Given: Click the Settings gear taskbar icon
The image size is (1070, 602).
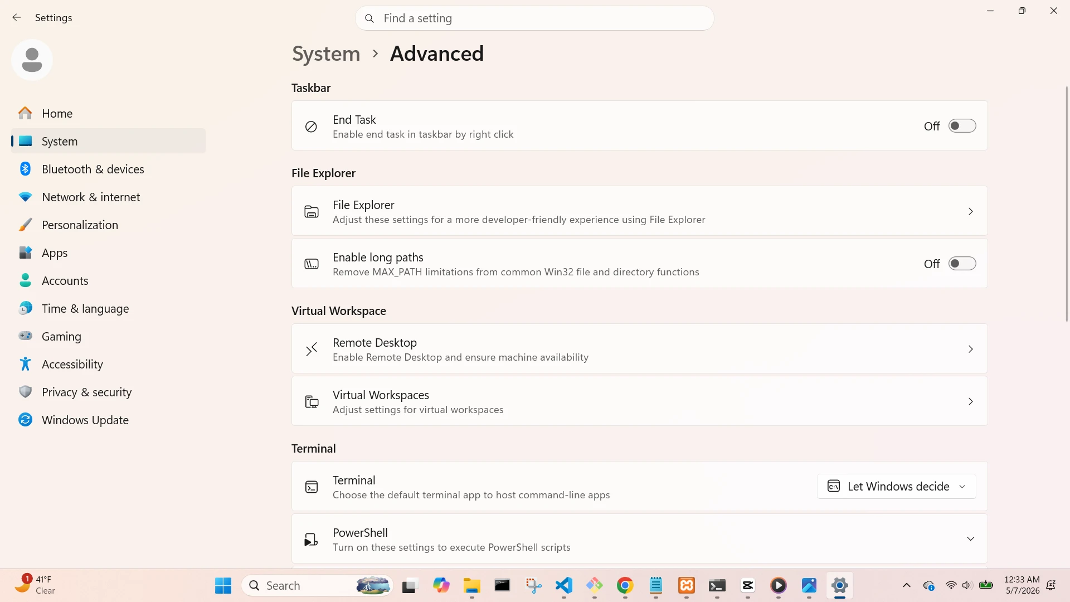Looking at the screenshot, I should pyautogui.click(x=840, y=585).
